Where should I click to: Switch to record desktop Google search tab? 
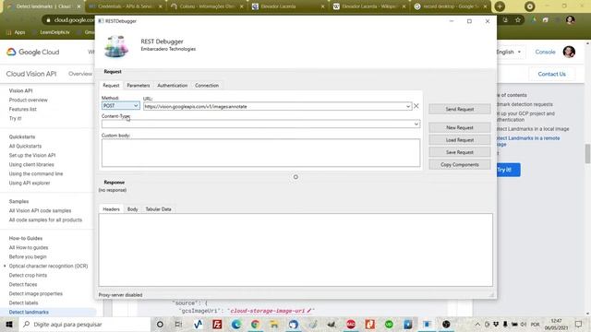tap(451, 6)
